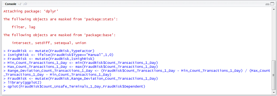Click the qplot(FraudRisk$Count_Unsafe_Terminals_1_Day command line
Viewport: 277px width, 96px height.
(74, 87)
